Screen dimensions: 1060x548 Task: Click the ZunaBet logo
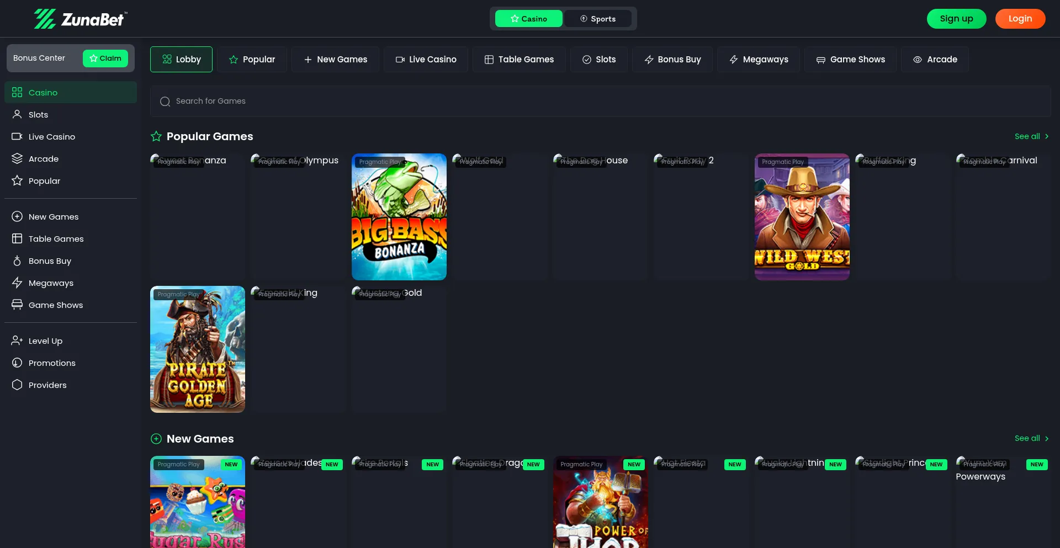tap(81, 19)
